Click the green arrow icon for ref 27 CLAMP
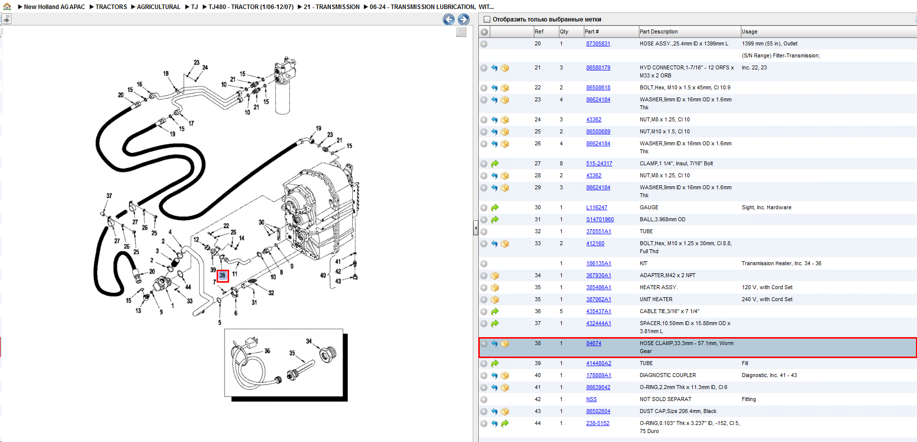The height and width of the screenshot is (442, 917). point(495,164)
